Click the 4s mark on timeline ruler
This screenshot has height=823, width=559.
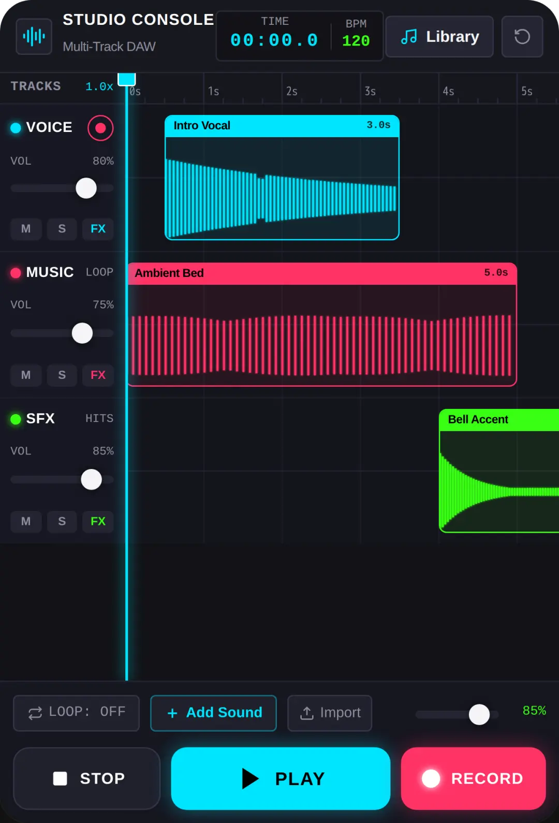(448, 92)
